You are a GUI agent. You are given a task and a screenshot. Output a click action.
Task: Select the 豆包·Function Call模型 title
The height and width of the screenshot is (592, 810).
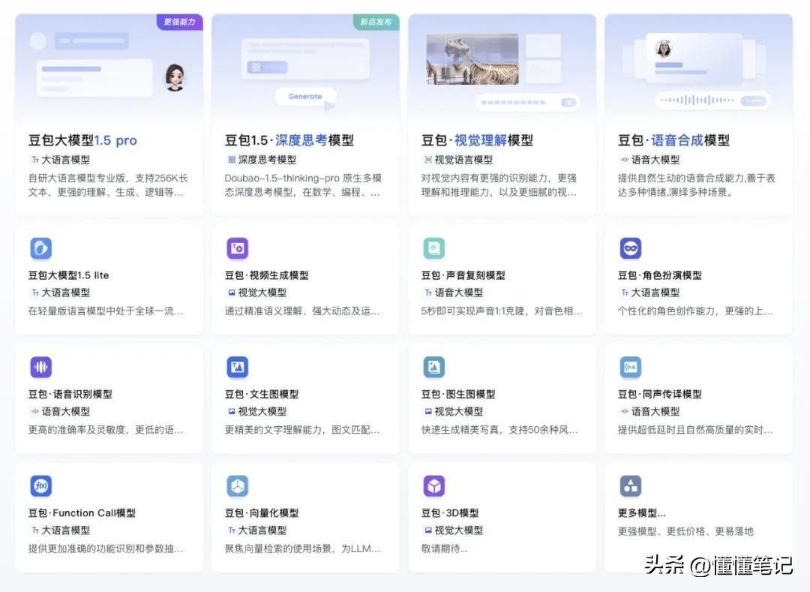click(x=82, y=513)
